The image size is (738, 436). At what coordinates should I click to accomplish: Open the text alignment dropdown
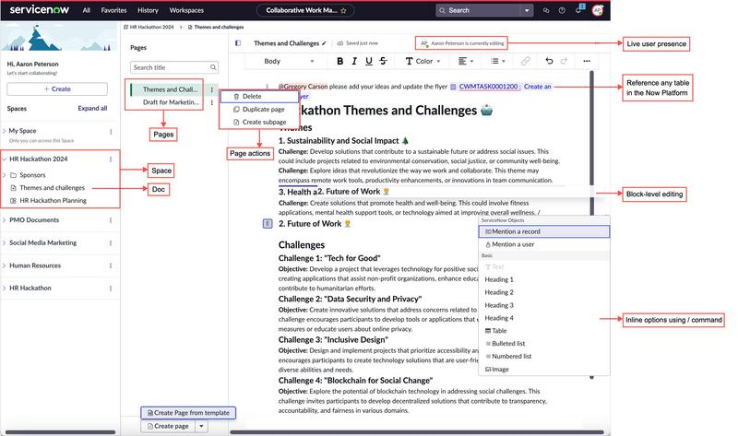tap(466, 61)
